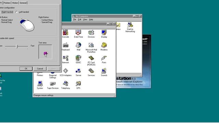Select the Printers icon in Control Panel
The width and height of the screenshot is (219, 123).
click(40, 74)
